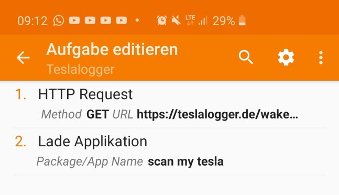
Task: Select action number 1 label
Action: [x=21, y=94]
